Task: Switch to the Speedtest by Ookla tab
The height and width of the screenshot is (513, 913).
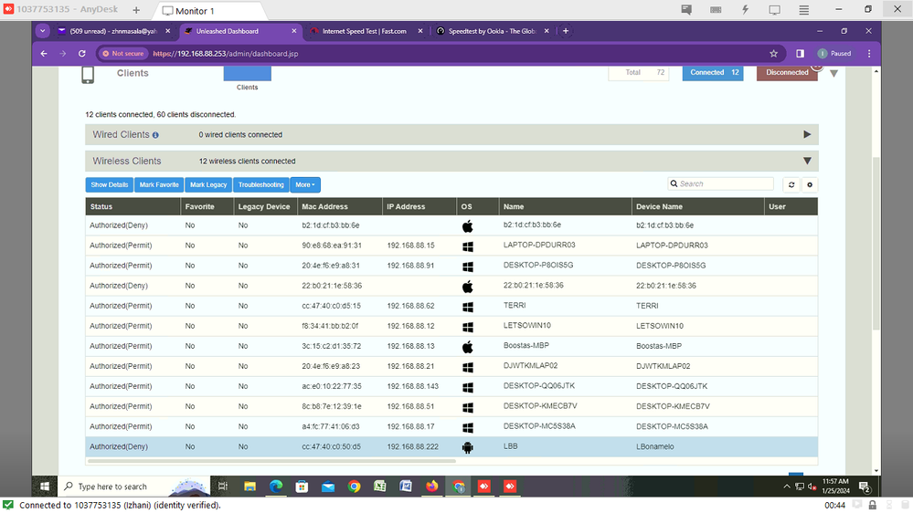Action: click(x=490, y=31)
